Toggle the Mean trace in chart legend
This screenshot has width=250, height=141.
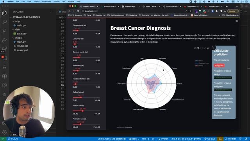point(199,61)
